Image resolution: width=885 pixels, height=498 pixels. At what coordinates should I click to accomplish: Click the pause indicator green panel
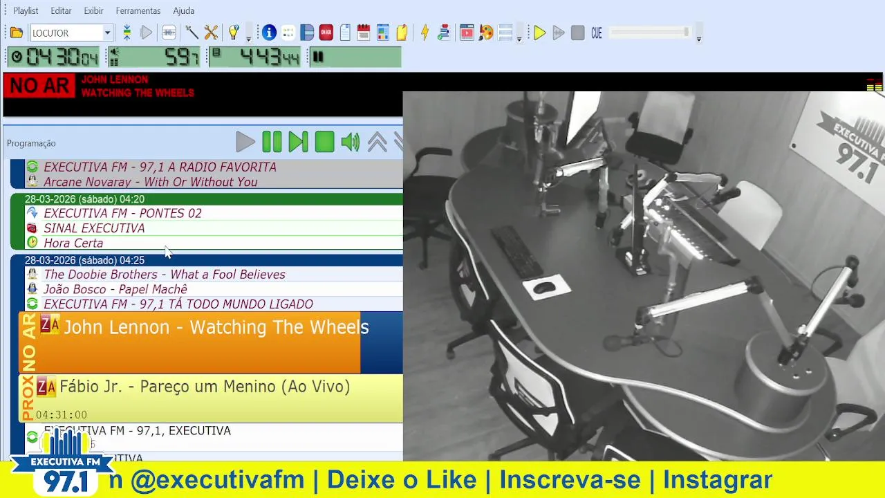(x=355, y=57)
